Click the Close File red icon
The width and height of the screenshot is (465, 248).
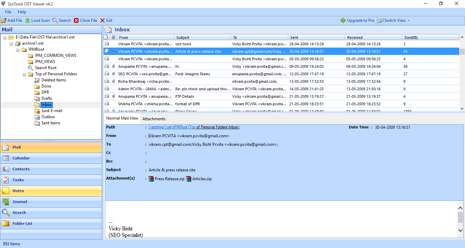pyautogui.click(x=76, y=20)
